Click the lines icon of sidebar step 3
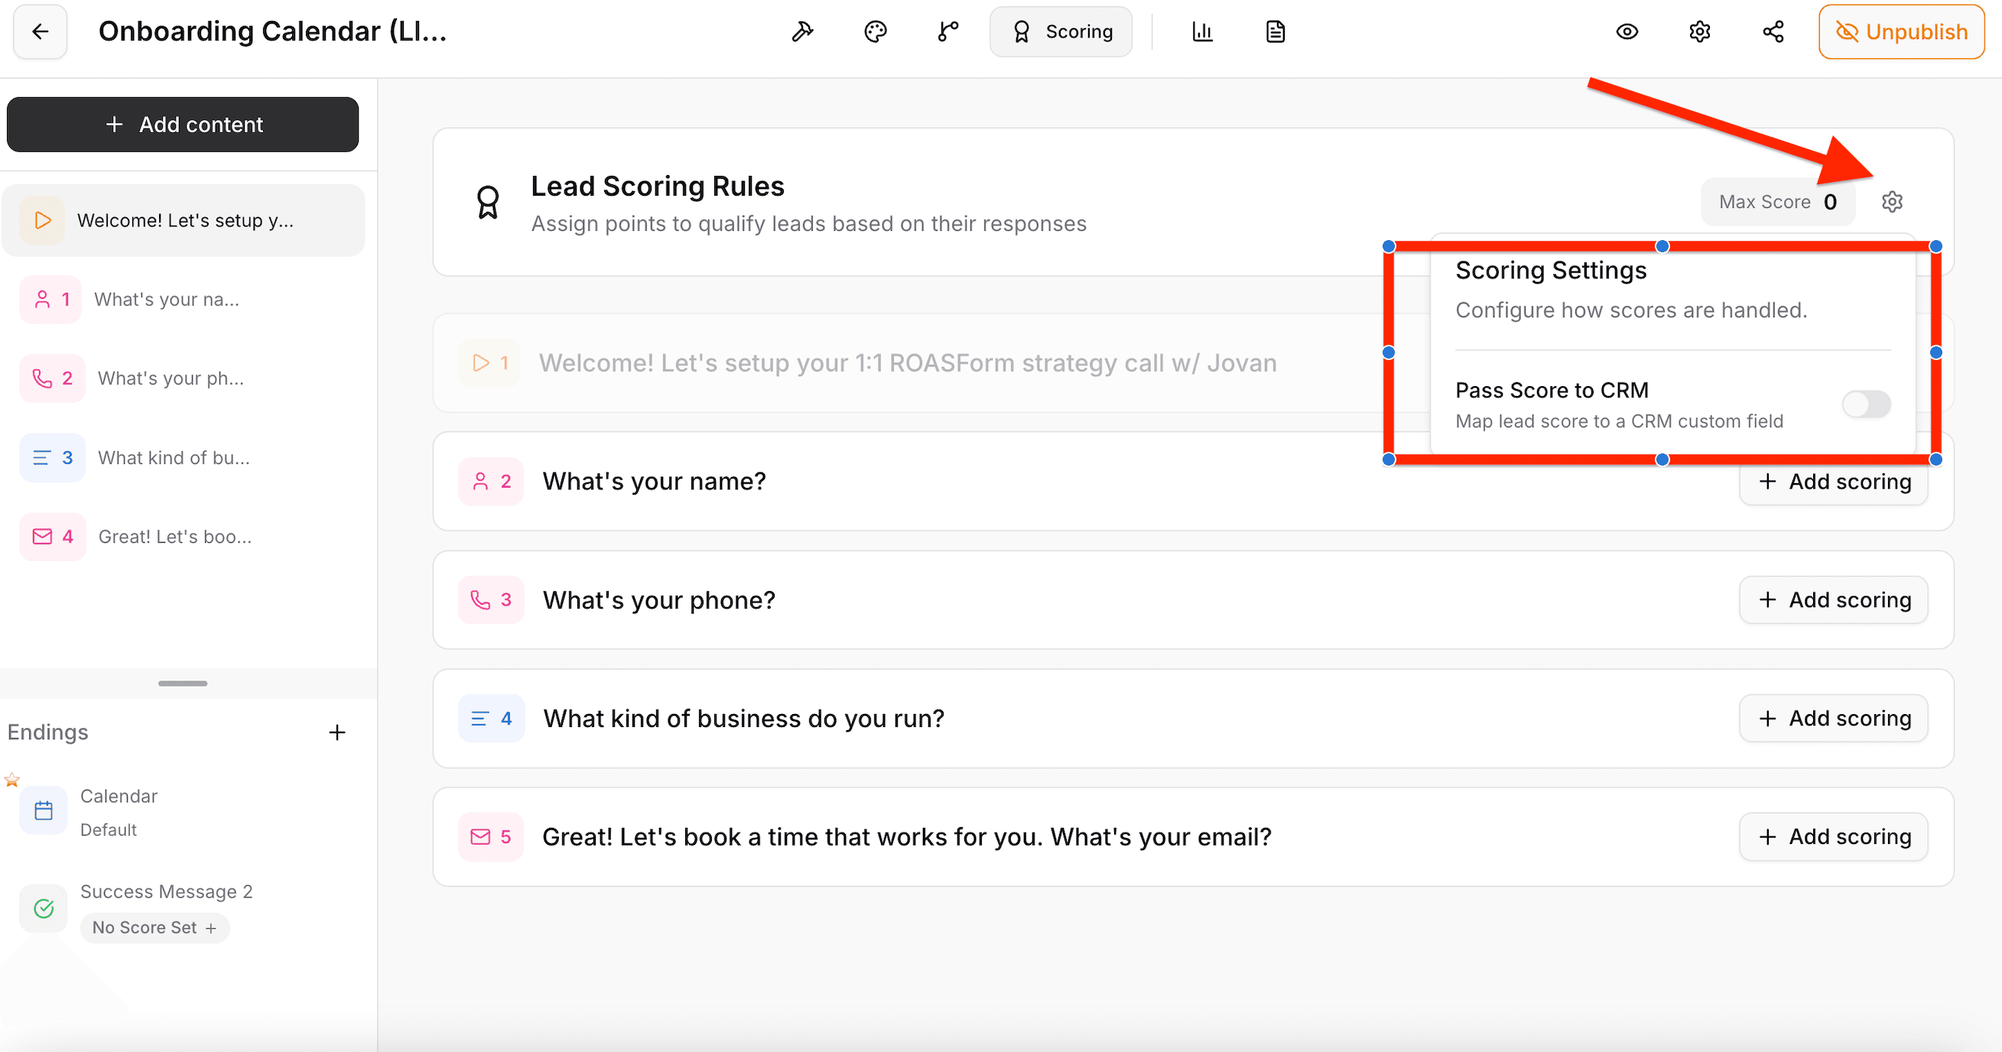Viewport: 2002px width, 1052px height. click(x=41, y=458)
